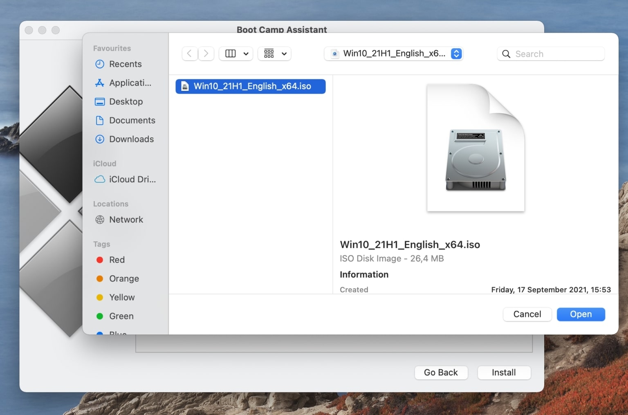
Task: Select Network under Locations
Action: (x=125, y=220)
